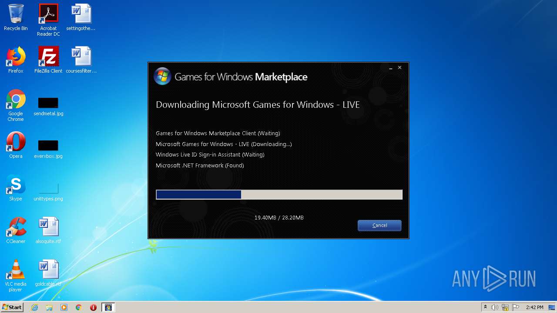The width and height of the screenshot is (557, 313).
Task: Open Opera from the taskbar
Action: coord(93,307)
